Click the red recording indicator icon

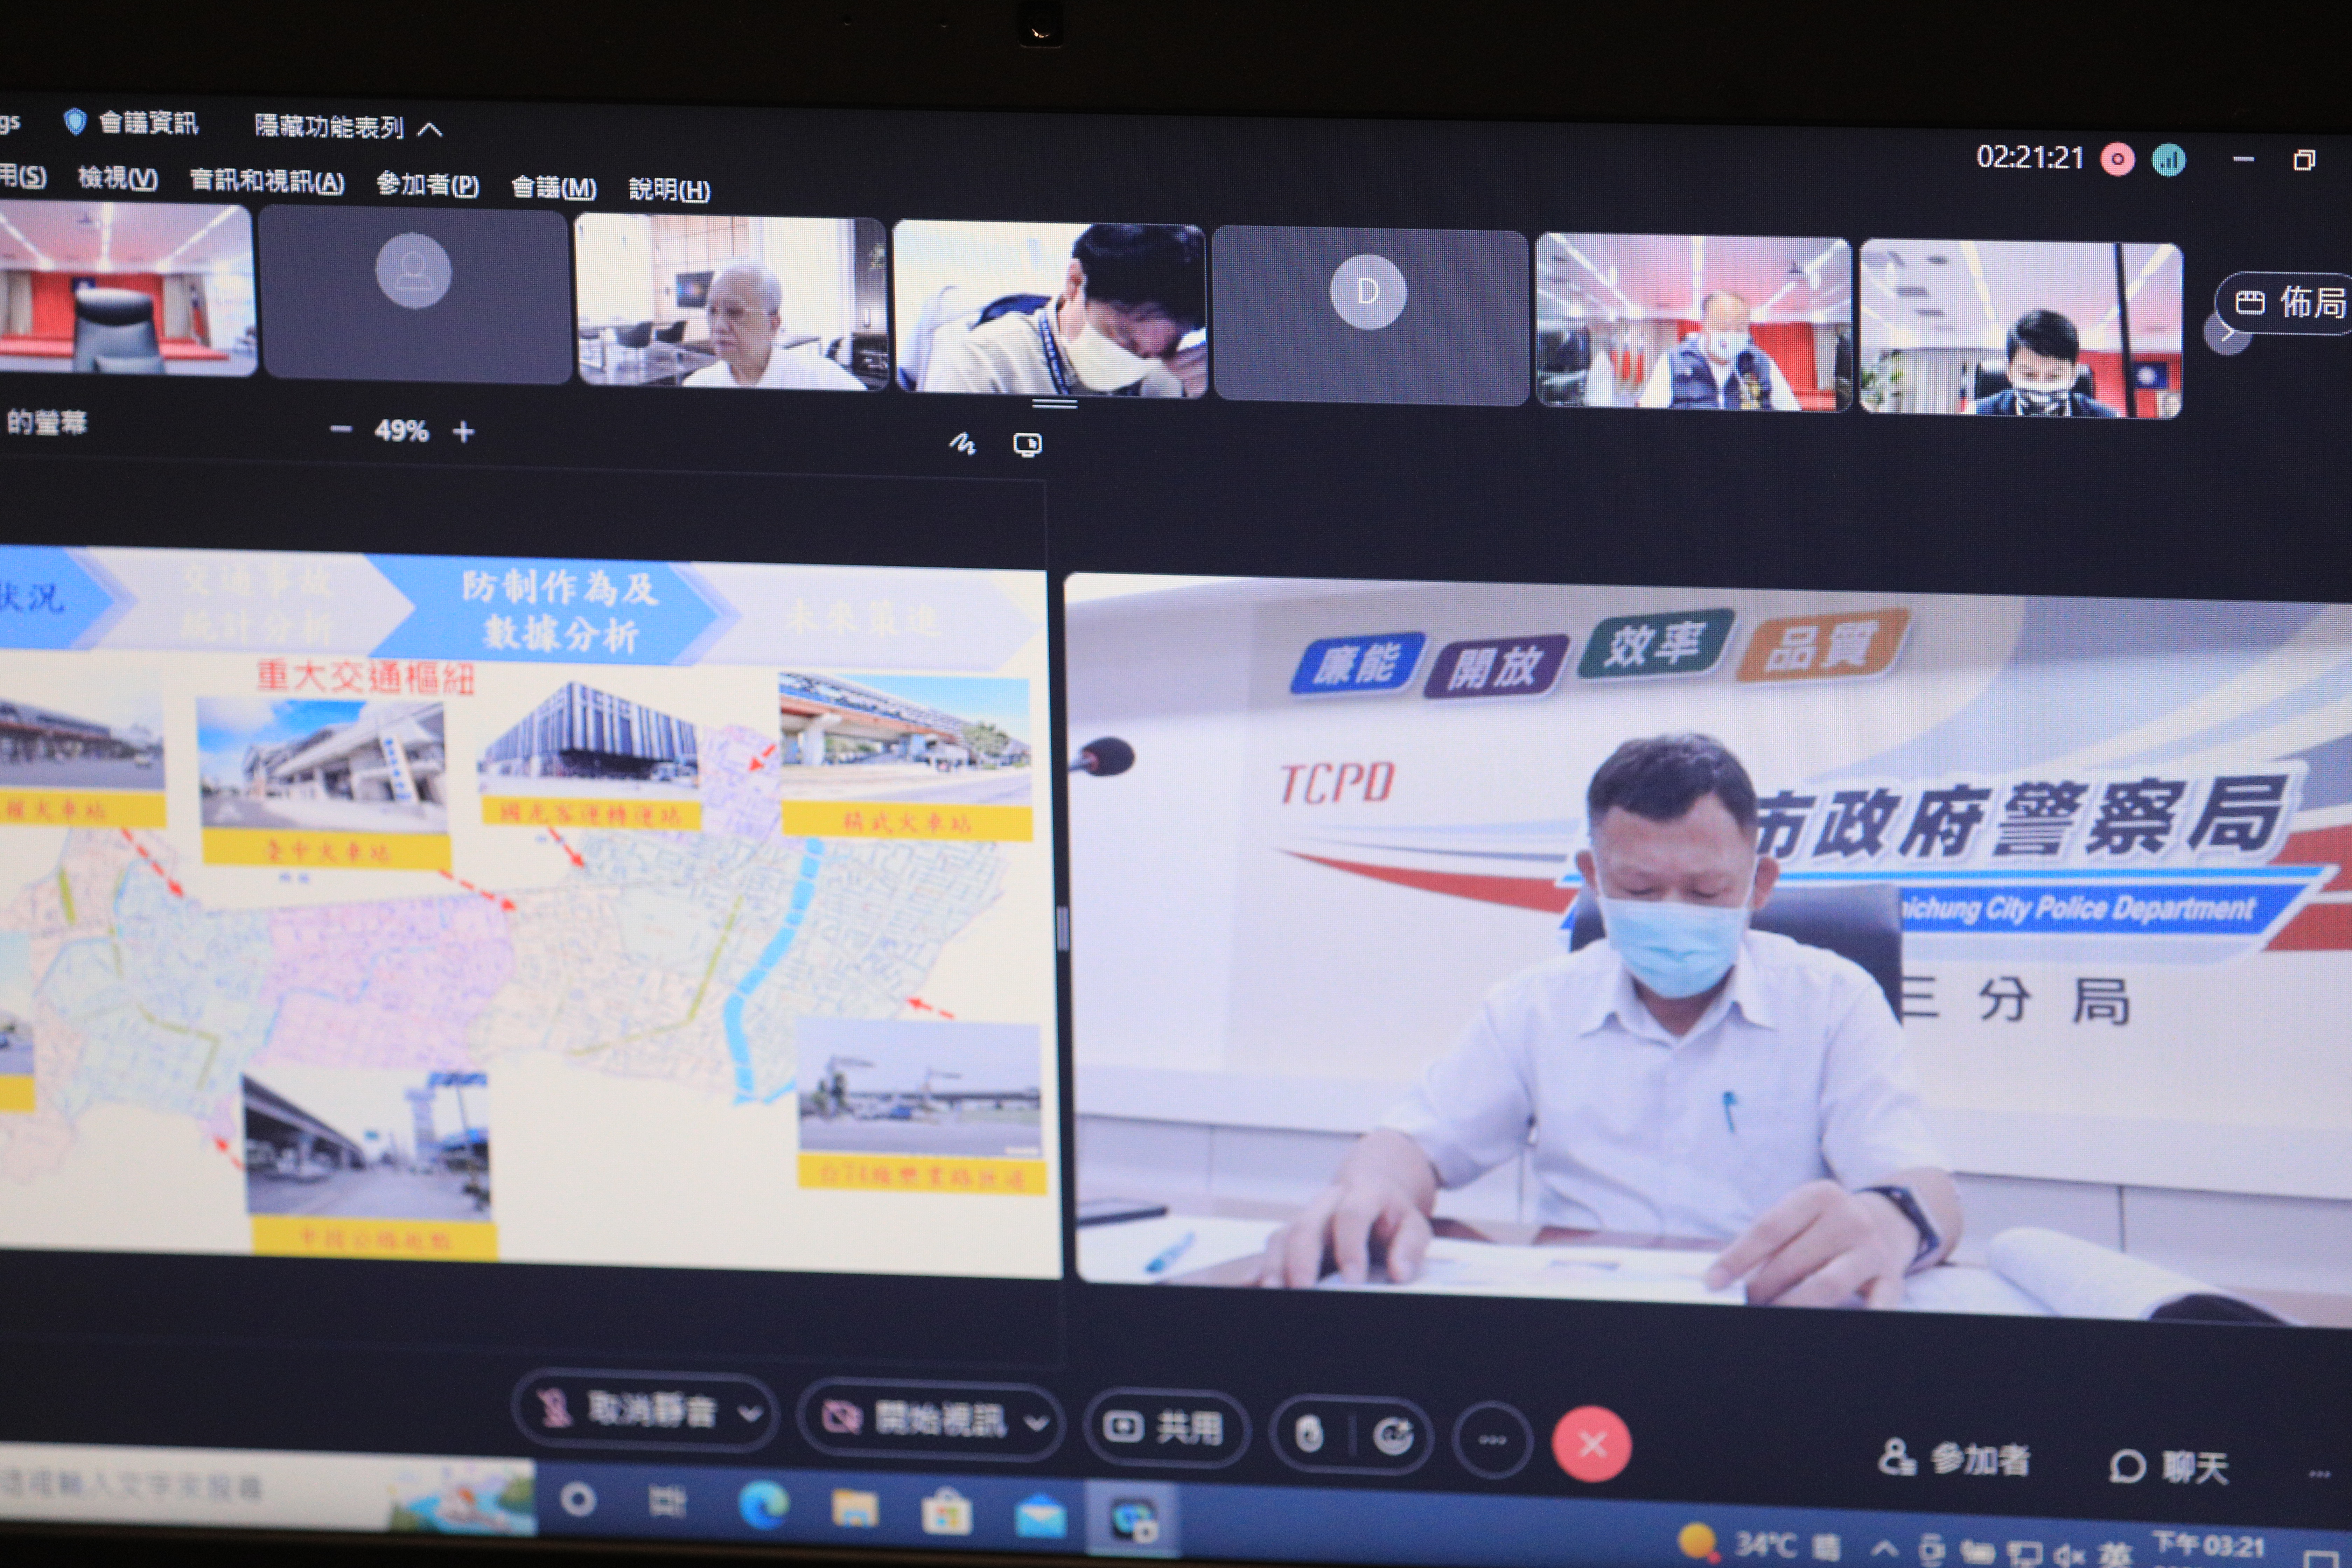click(2117, 159)
